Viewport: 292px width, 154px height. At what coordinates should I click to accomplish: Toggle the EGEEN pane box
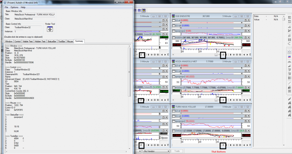[x=174, y=38]
